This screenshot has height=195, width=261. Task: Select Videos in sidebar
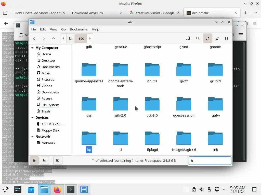pos(47,86)
